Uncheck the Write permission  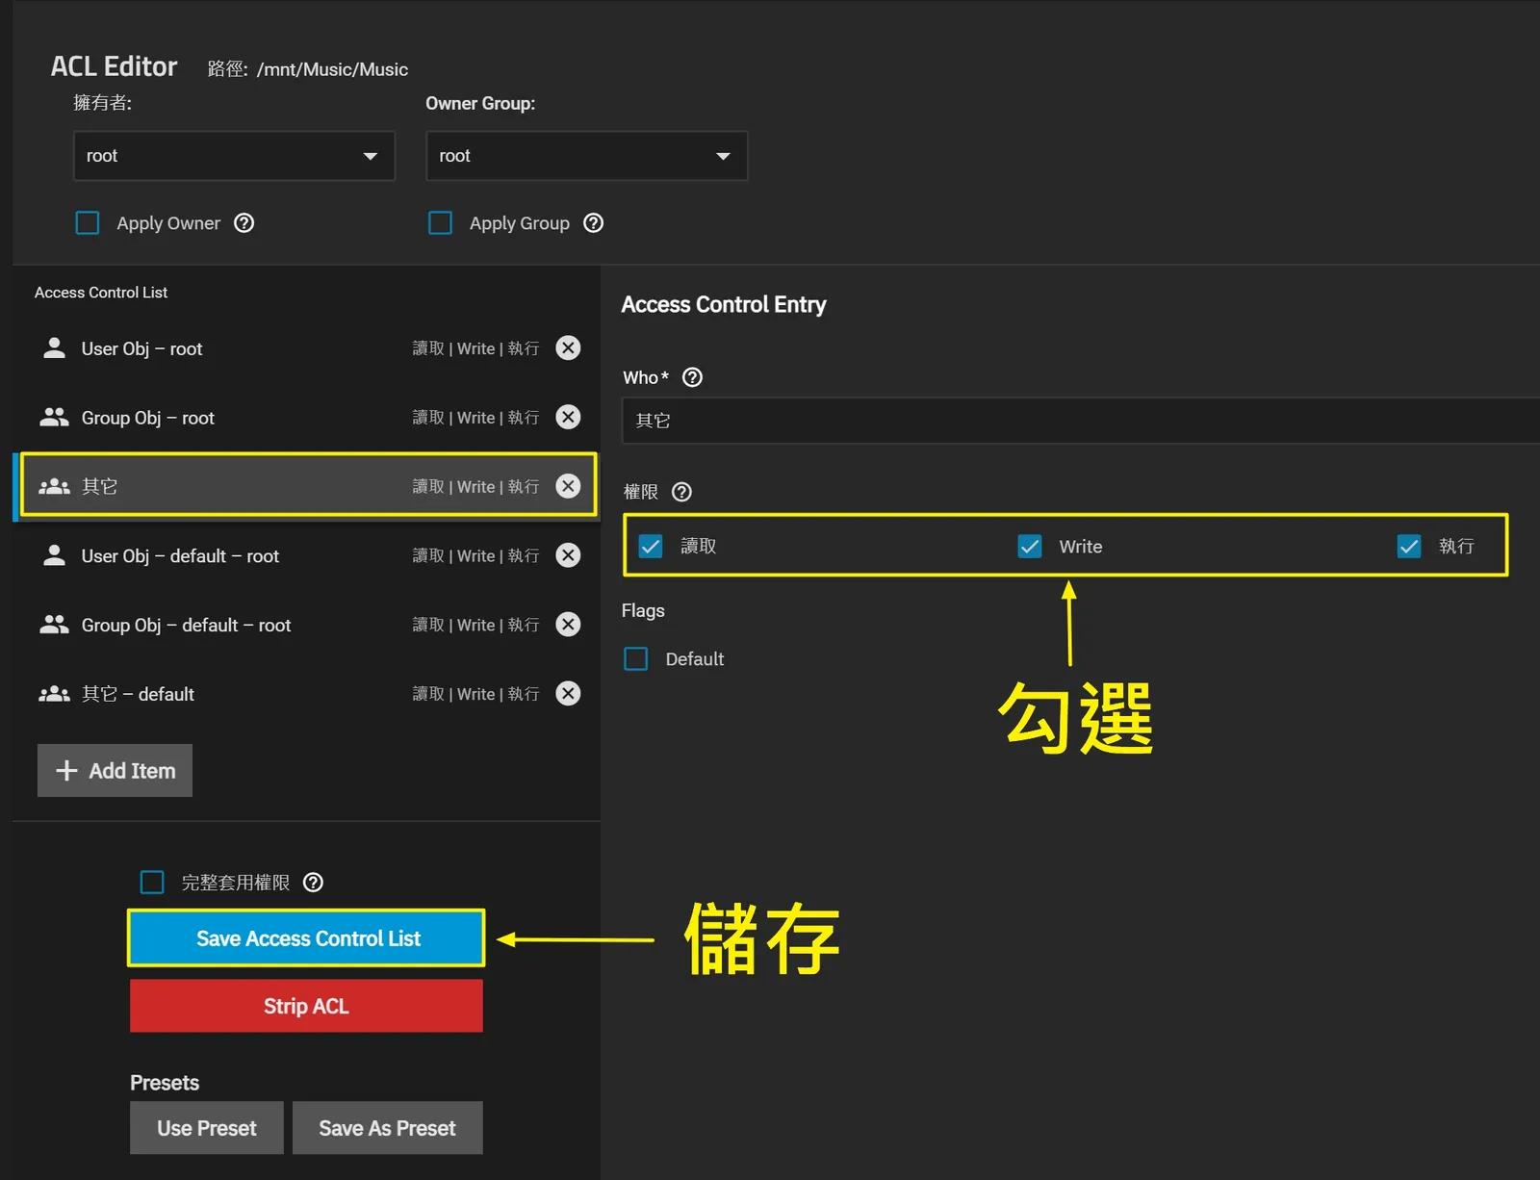[1030, 547]
